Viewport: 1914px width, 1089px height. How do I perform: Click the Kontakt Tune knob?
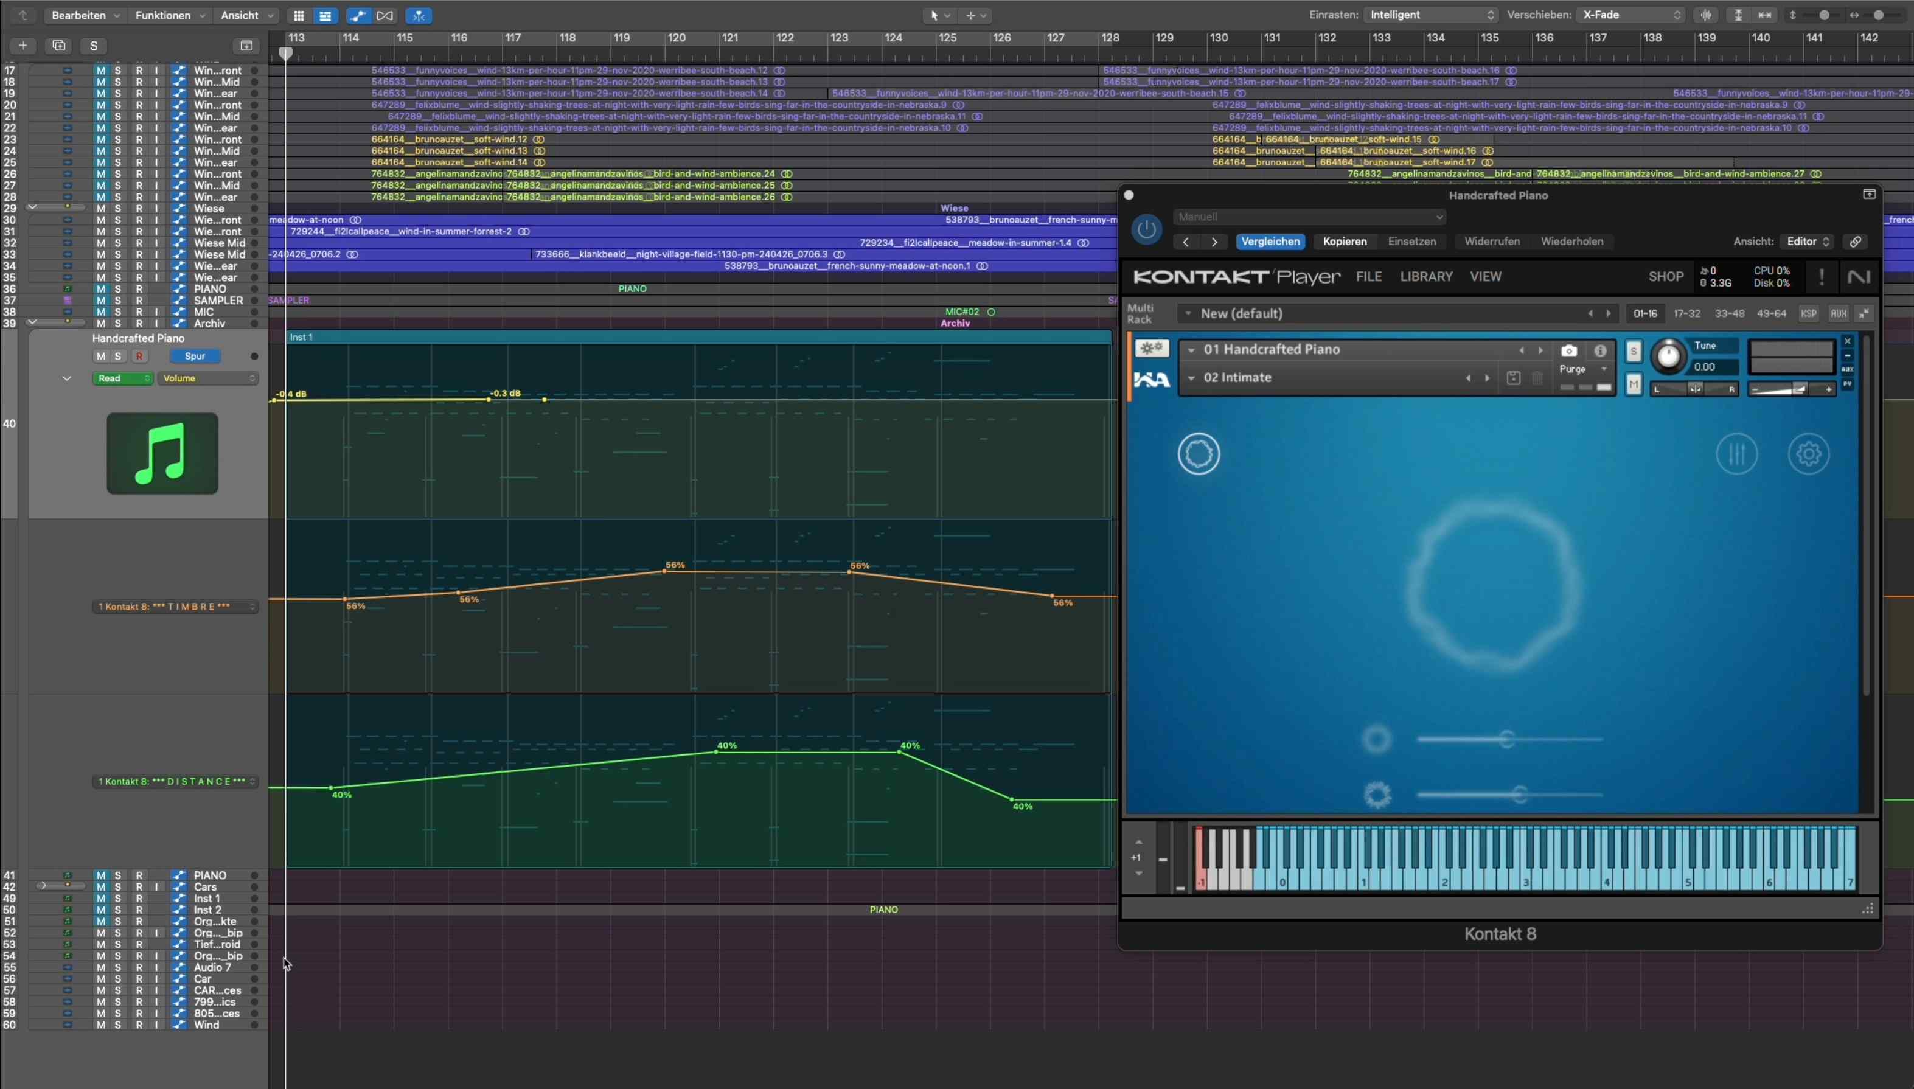point(1668,356)
